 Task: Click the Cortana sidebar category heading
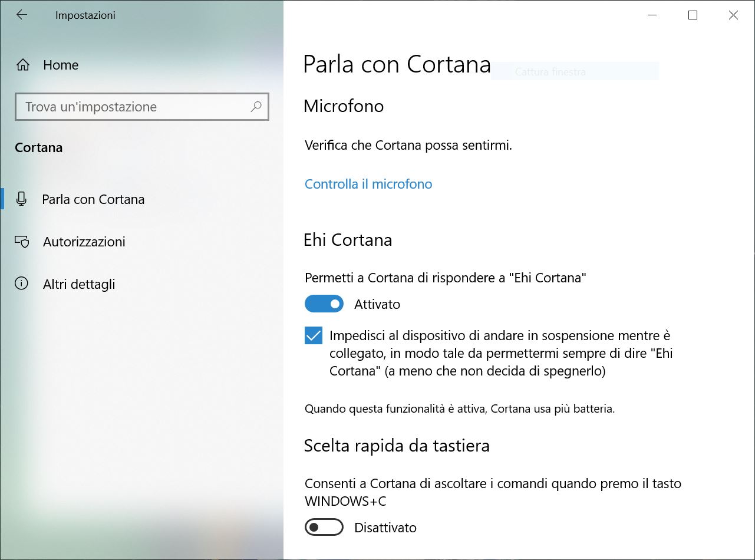click(39, 147)
